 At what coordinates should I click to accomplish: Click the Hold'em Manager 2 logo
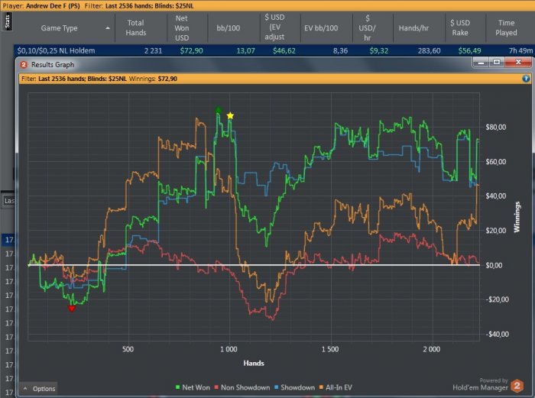[x=517, y=386]
